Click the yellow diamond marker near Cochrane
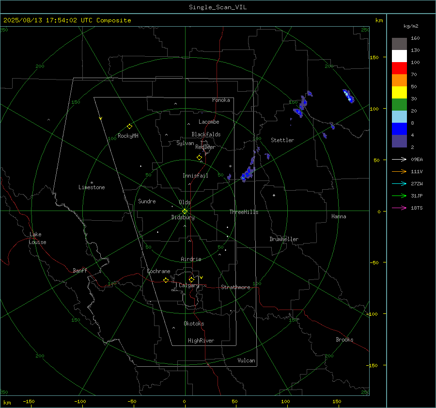The width and height of the screenshot is (436, 408). point(166,280)
